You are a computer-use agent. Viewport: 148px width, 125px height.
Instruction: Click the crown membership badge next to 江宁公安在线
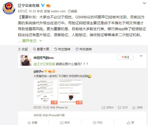(48, 5)
